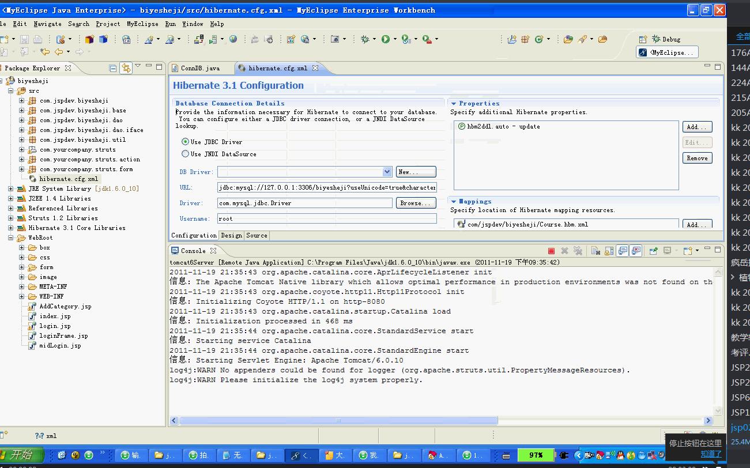Open the Run button dropdown arrow
This screenshot has height=468, width=750.
394,39
